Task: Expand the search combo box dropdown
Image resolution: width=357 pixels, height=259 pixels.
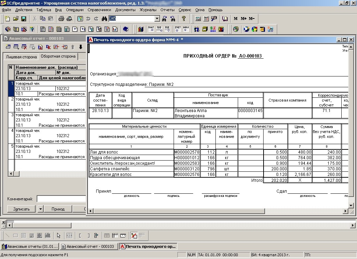Action: [x=157, y=19]
